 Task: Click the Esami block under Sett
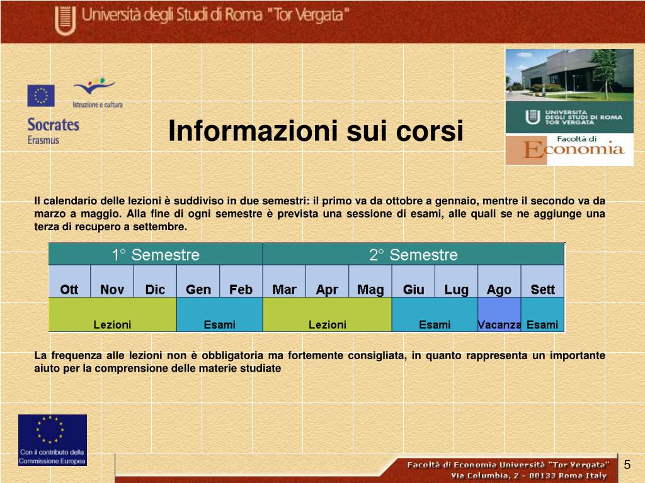pos(542,314)
